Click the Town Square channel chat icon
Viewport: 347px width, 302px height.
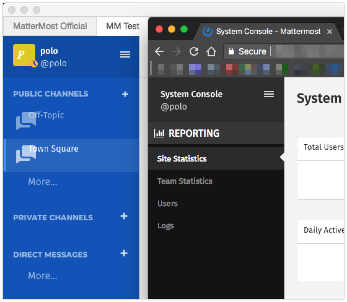click(x=26, y=154)
